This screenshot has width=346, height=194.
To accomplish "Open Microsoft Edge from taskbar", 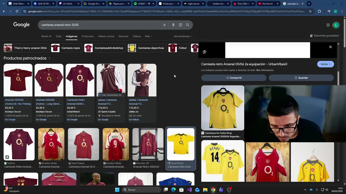I will point(174,190).
